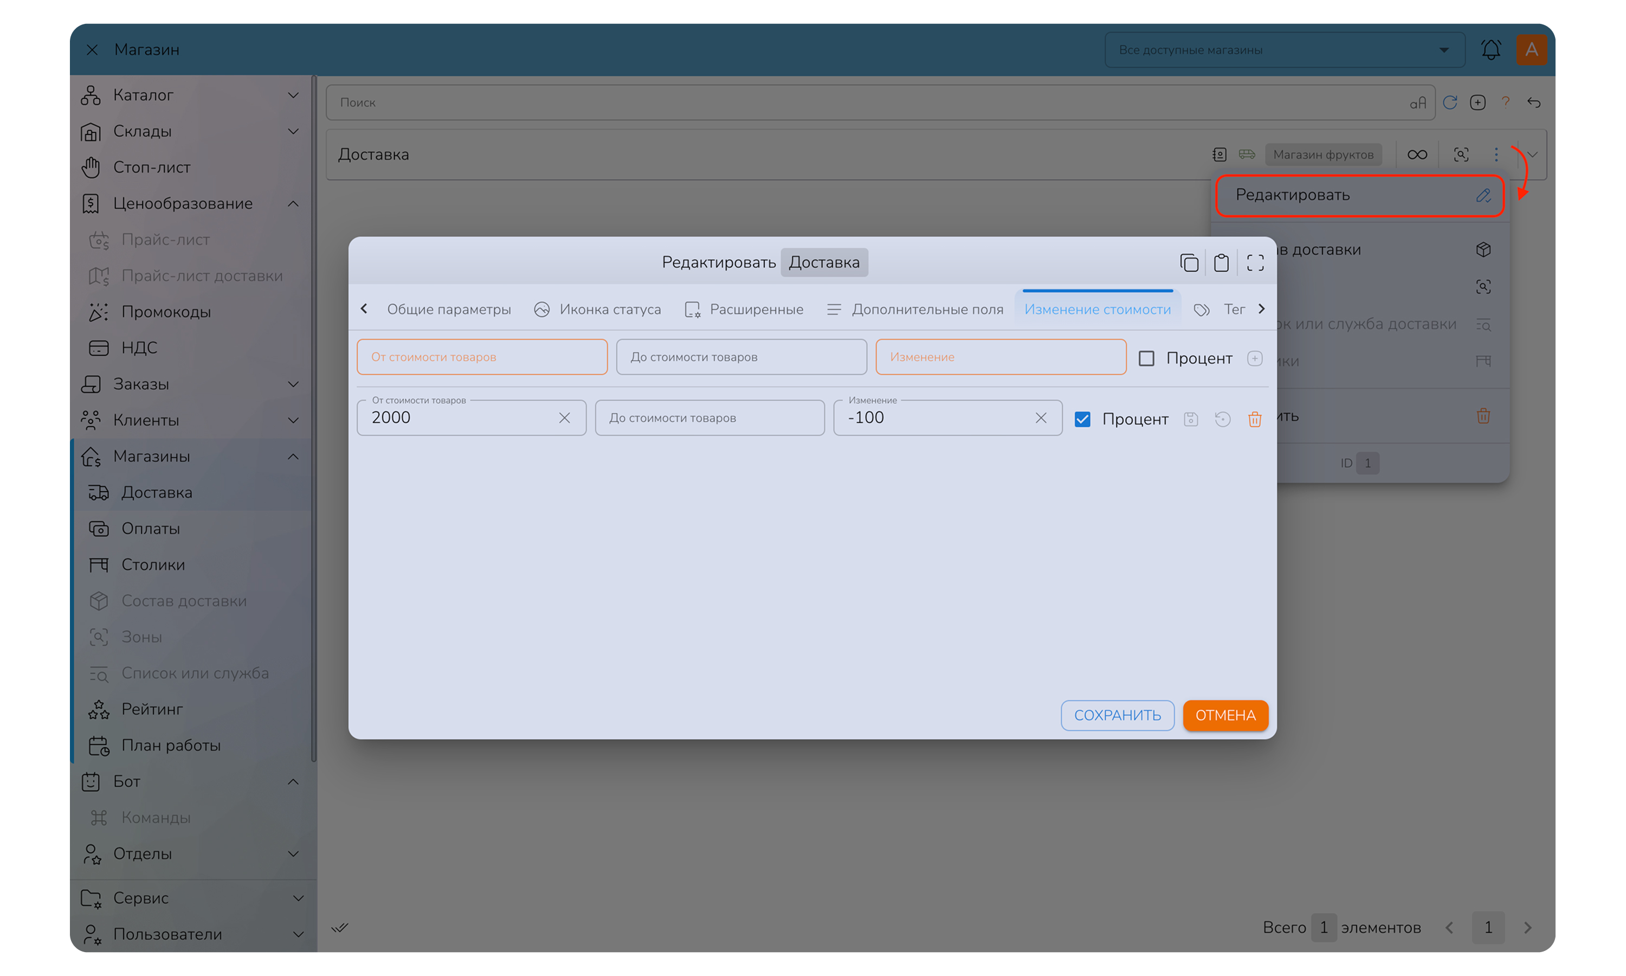Click the red trash icon in row

click(x=1254, y=419)
